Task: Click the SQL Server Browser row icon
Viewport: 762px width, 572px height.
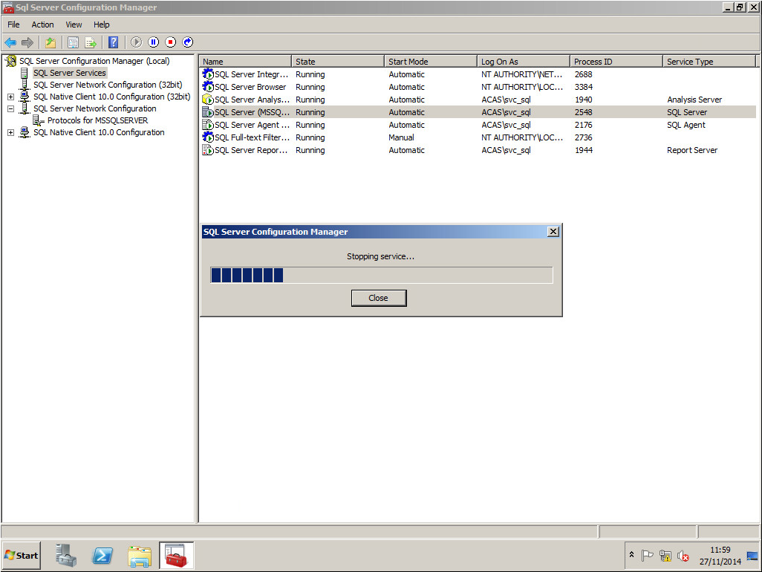Action: coord(208,86)
